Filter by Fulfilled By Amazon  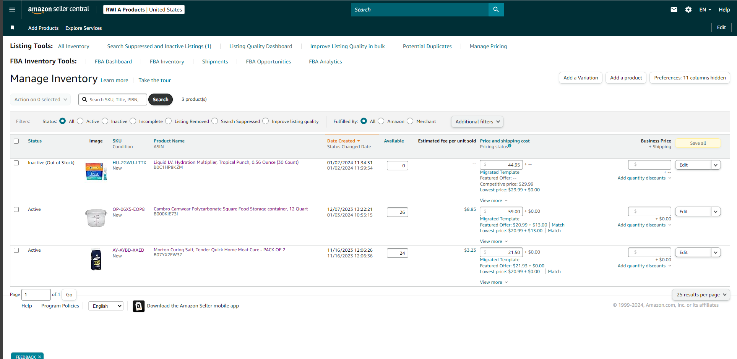(381, 121)
